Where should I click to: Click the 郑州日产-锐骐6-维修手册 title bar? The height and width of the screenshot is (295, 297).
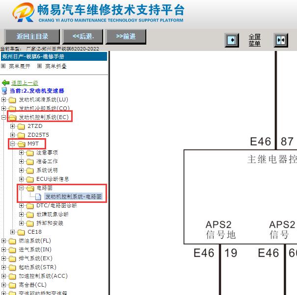tap(54, 56)
